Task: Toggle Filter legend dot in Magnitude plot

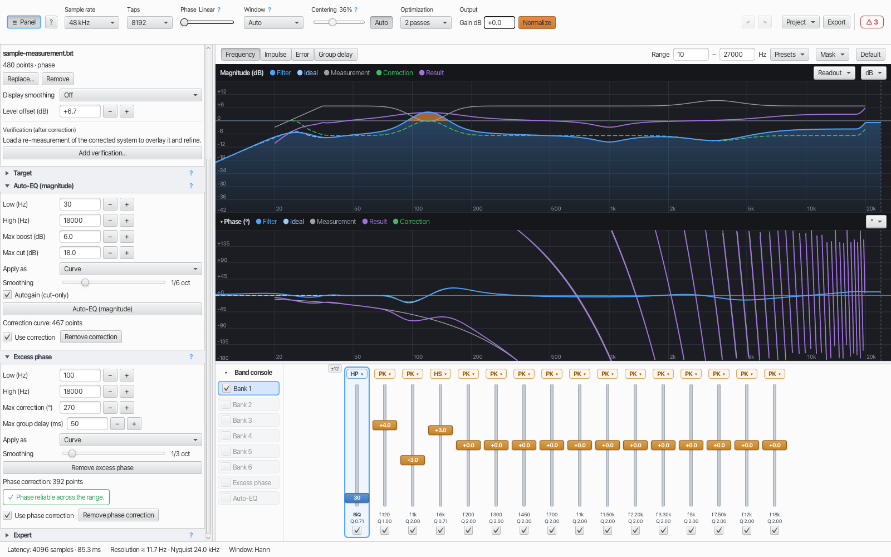Action: pos(273,73)
